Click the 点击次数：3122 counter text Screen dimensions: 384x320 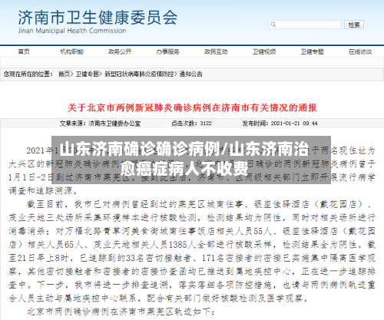point(191,124)
